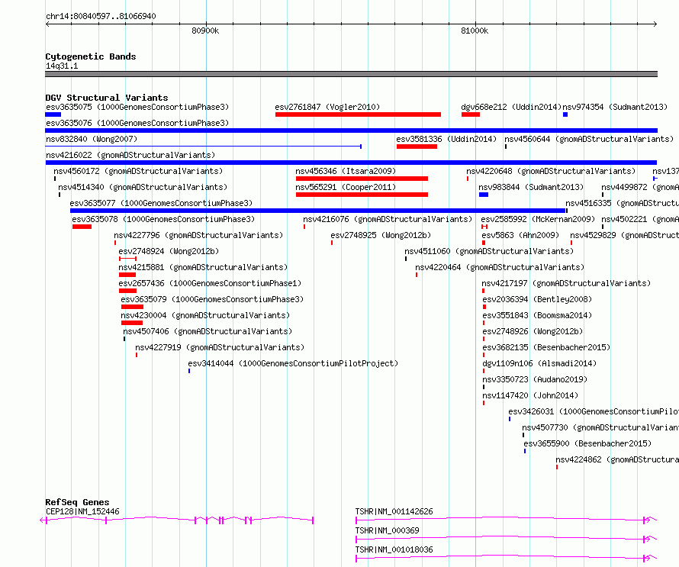Select esv2761847 (Vogler2010) variant label
Viewport: 679px width, 567px height.
[x=327, y=107]
